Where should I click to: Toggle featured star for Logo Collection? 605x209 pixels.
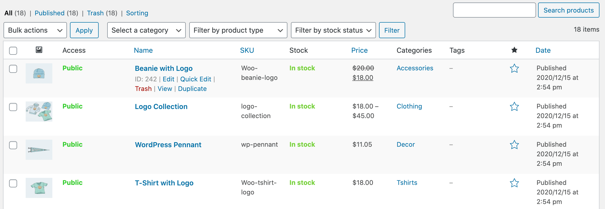tap(514, 107)
